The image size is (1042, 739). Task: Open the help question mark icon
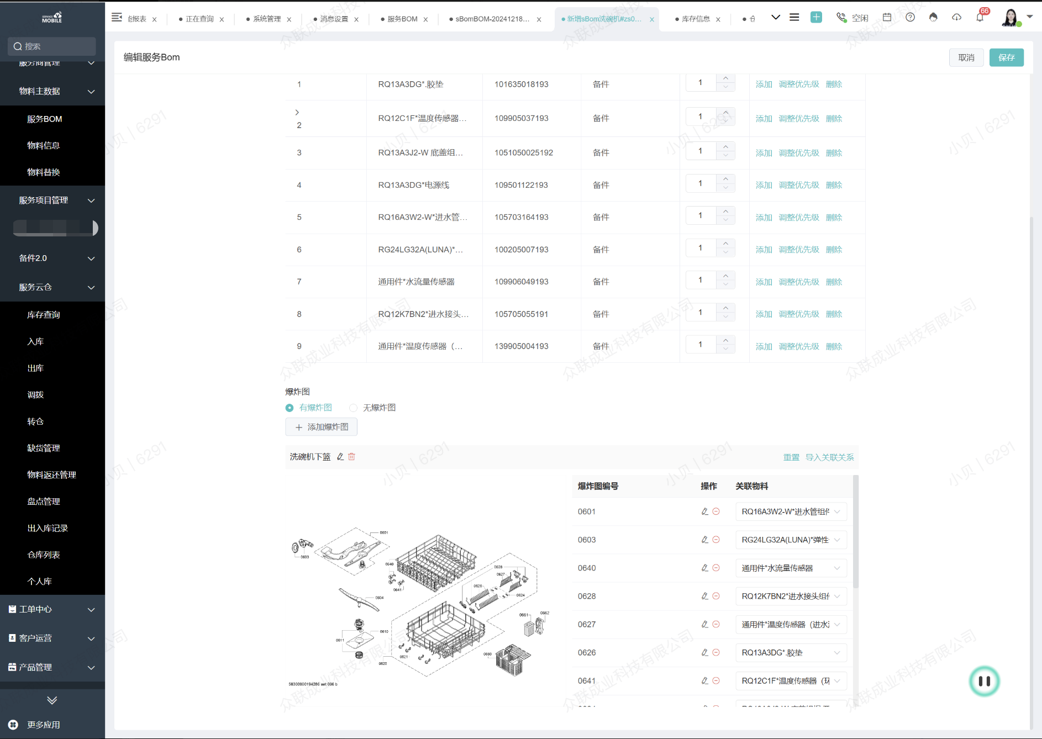(910, 17)
